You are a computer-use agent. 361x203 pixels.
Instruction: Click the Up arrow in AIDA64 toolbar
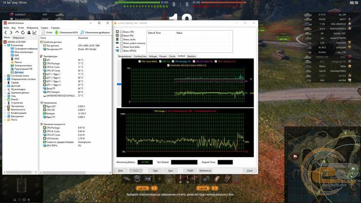[17, 33]
